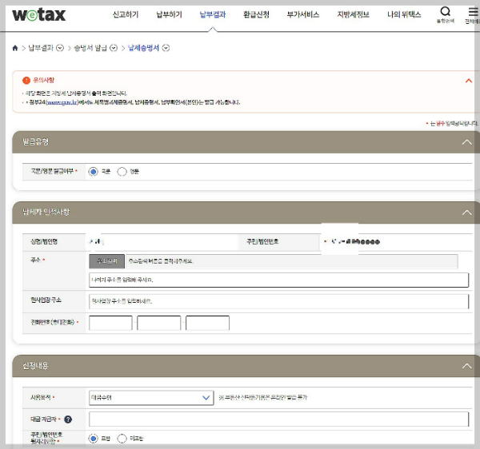This screenshot has height=449, width=480.
Task: Click the 납부결과 breadcrumb text
Action: [x=41, y=48]
